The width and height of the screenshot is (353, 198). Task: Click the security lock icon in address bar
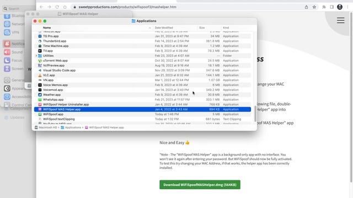click(75, 7)
